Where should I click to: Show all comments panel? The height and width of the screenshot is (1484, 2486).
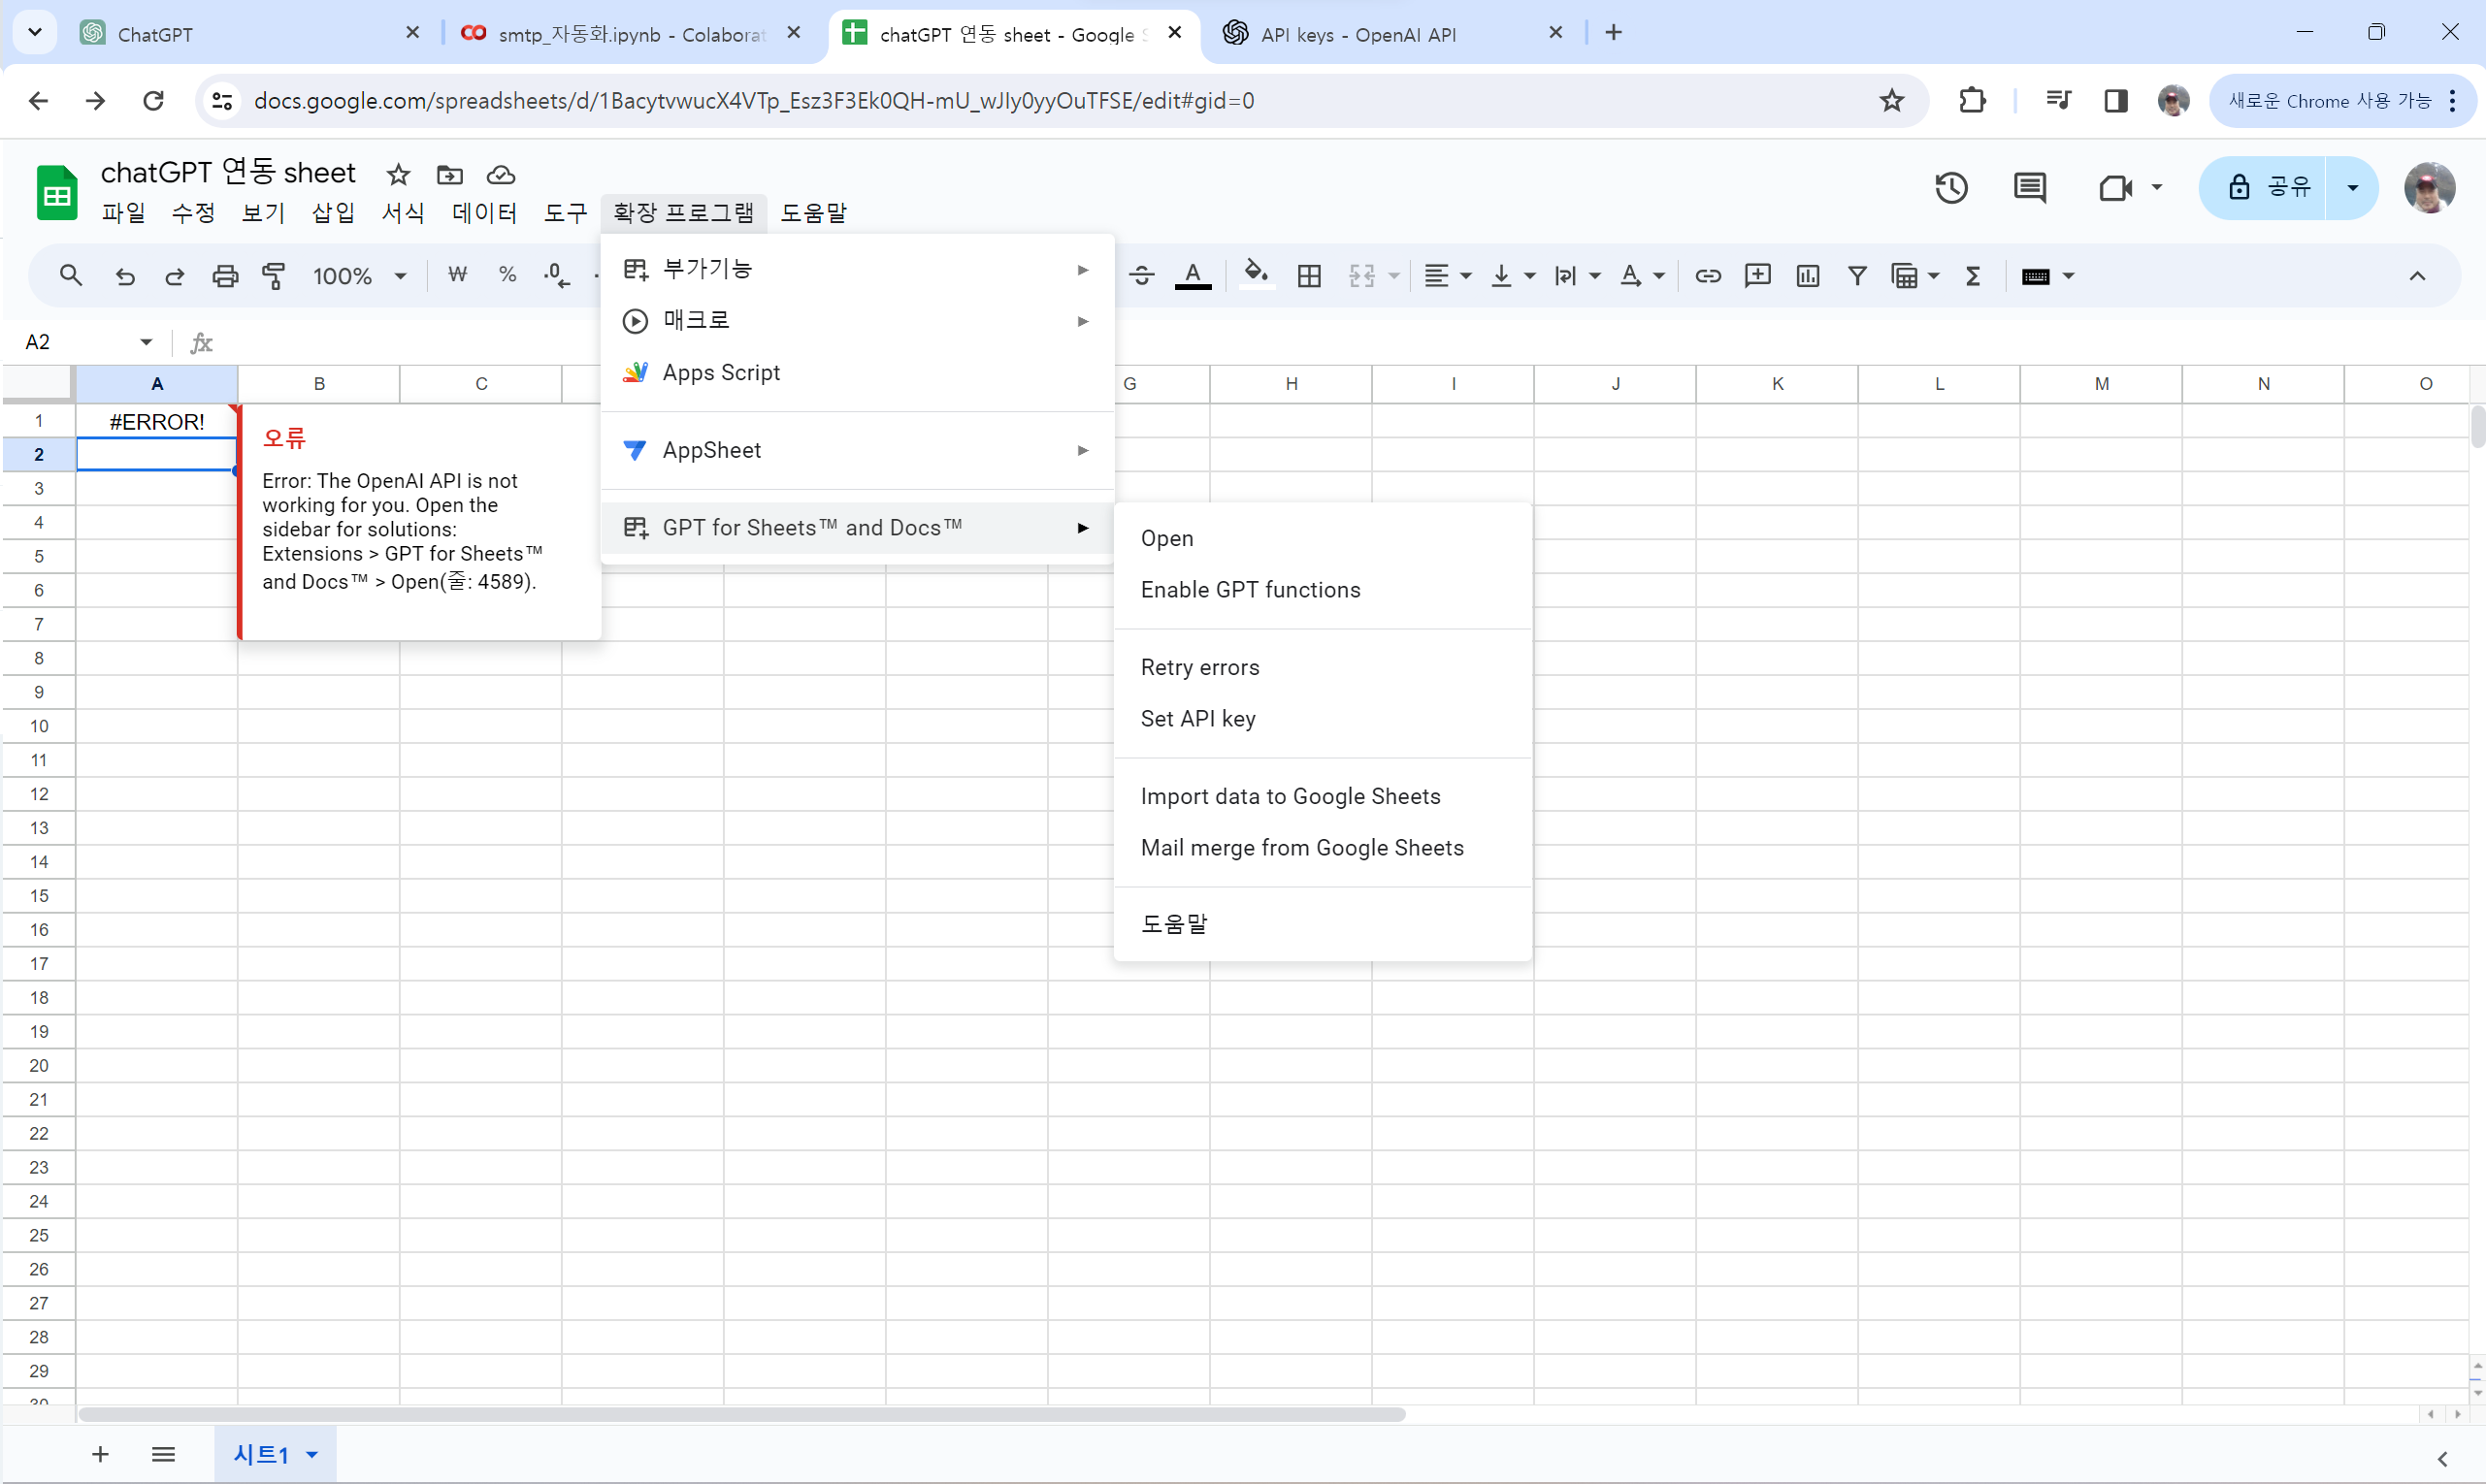tap(2030, 188)
